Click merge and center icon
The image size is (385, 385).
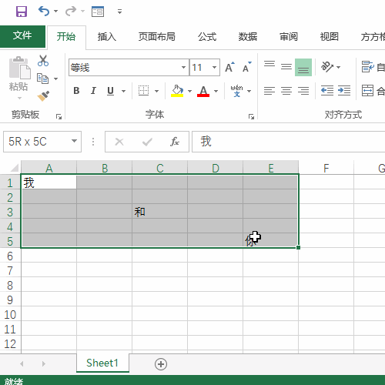pos(367,90)
